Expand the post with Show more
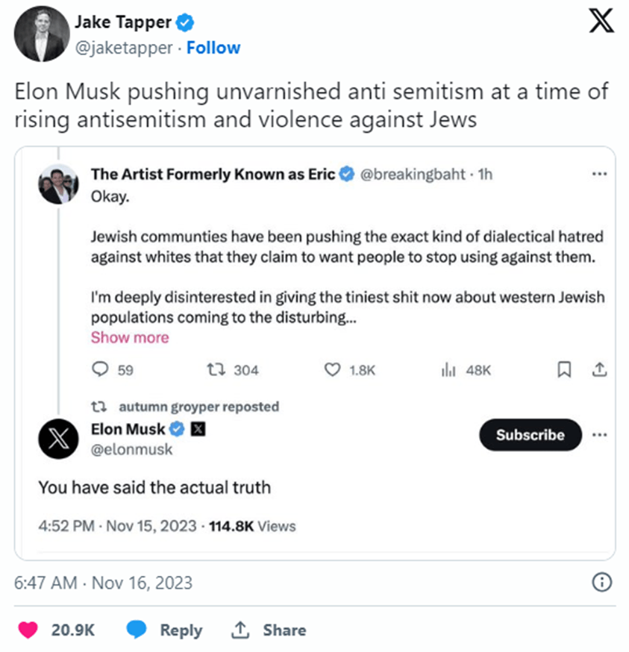The image size is (629, 652). [x=130, y=337]
